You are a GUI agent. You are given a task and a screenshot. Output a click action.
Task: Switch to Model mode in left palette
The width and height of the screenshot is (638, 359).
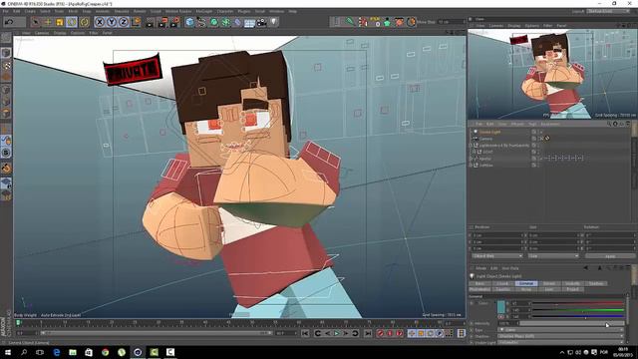click(6, 53)
